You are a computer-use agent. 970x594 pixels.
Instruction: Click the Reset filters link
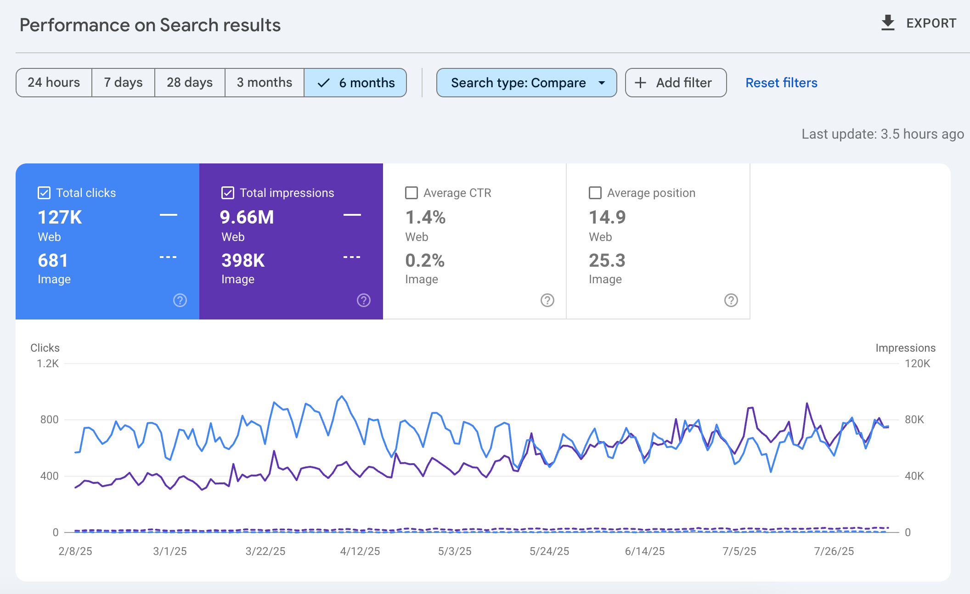(x=781, y=83)
